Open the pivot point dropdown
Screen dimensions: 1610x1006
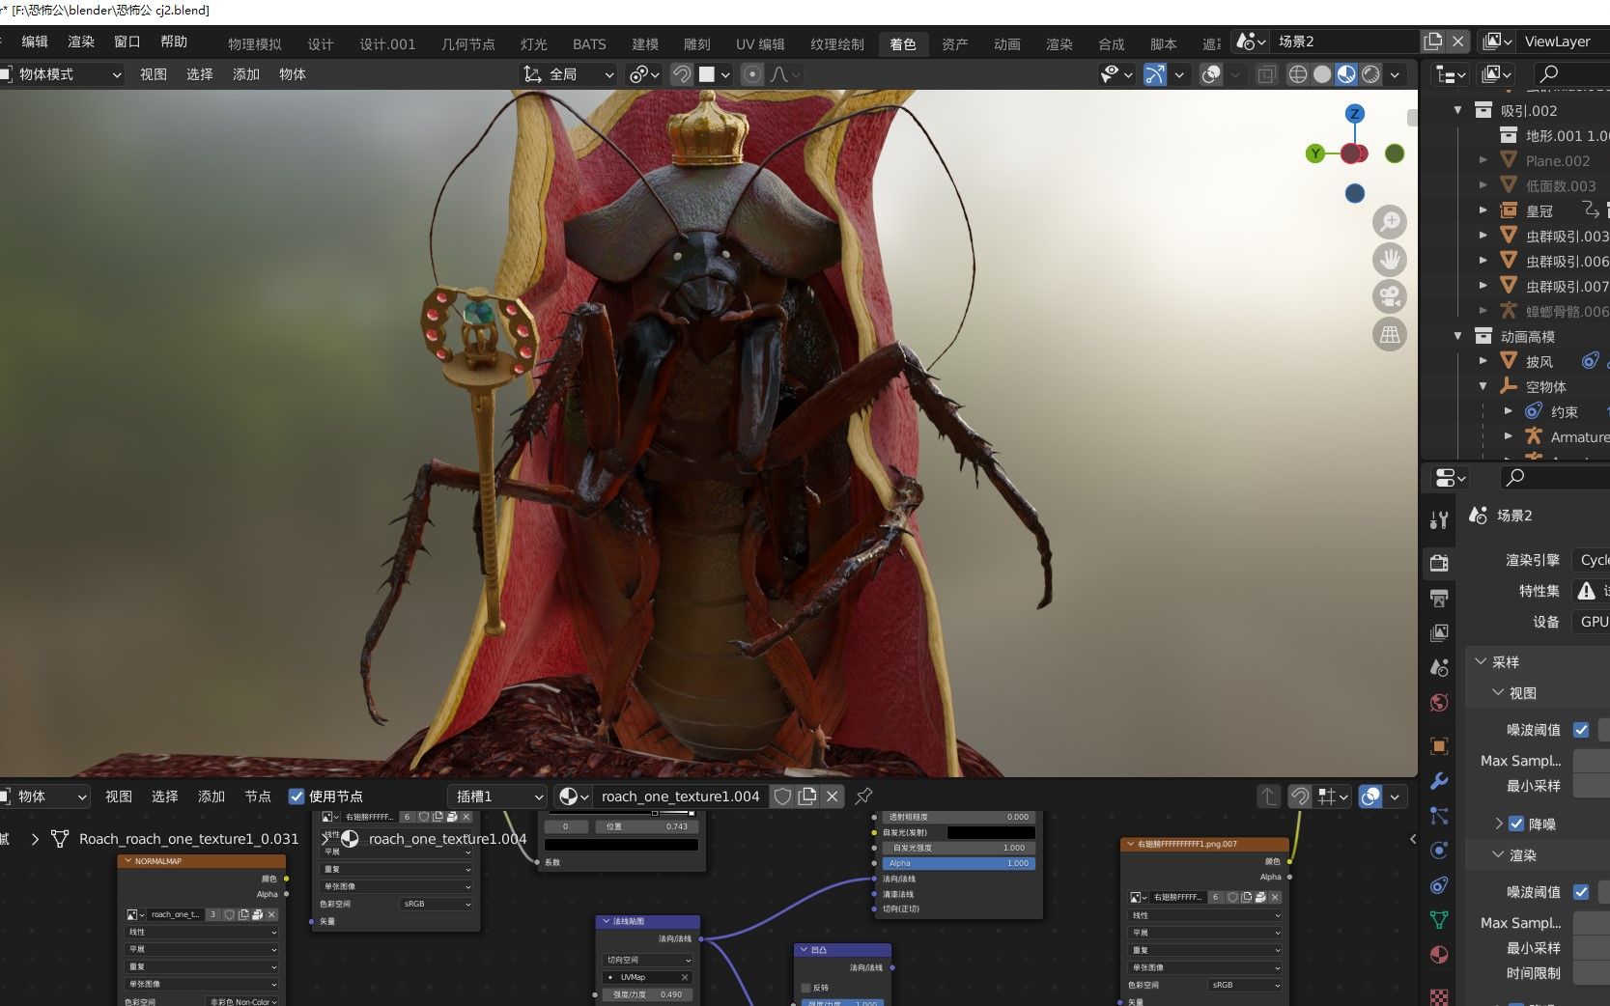point(644,74)
